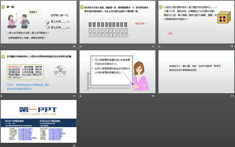Click the green number 2 badge on slide 10
This screenshot has height=147, width=235.
coord(3,7)
